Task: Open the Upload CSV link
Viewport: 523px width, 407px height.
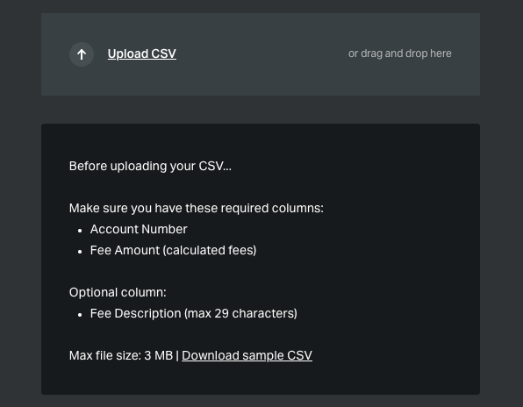Action: pyautogui.click(x=142, y=54)
